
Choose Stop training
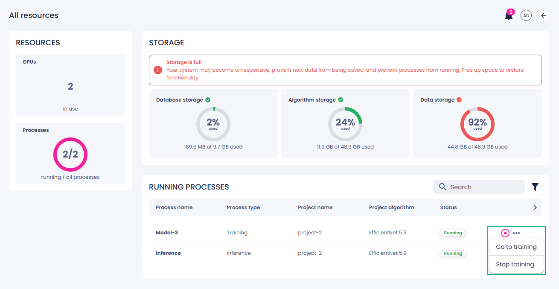pos(516,264)
